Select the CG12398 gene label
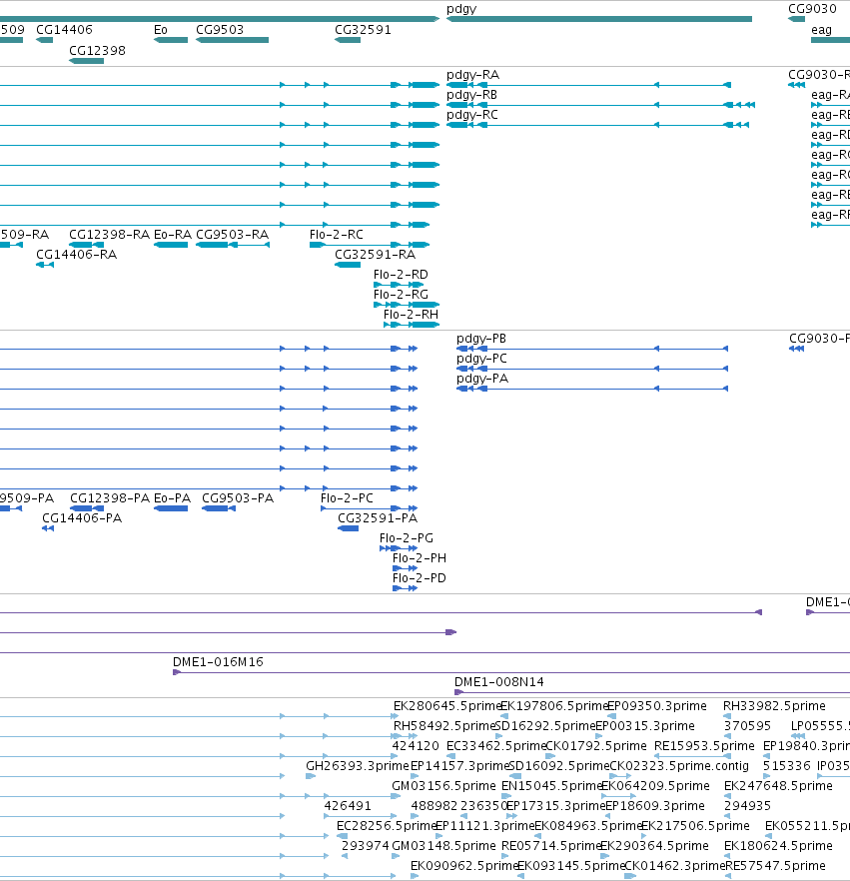This screenshot has height=881, width=850. point(97,51)
